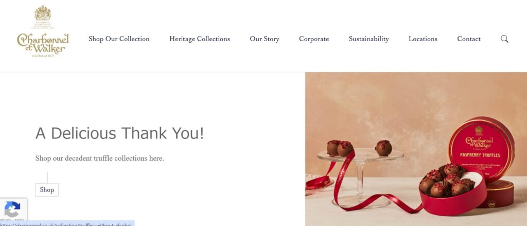
Task: Open the Contact page
Action: coord(469,39)
